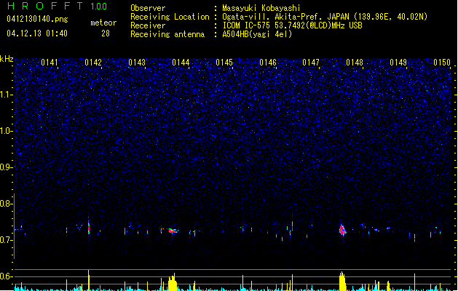Click the 0.8 kHz axis tick label
The width and height of the screenshot is (458, 291).
point(7,204)
